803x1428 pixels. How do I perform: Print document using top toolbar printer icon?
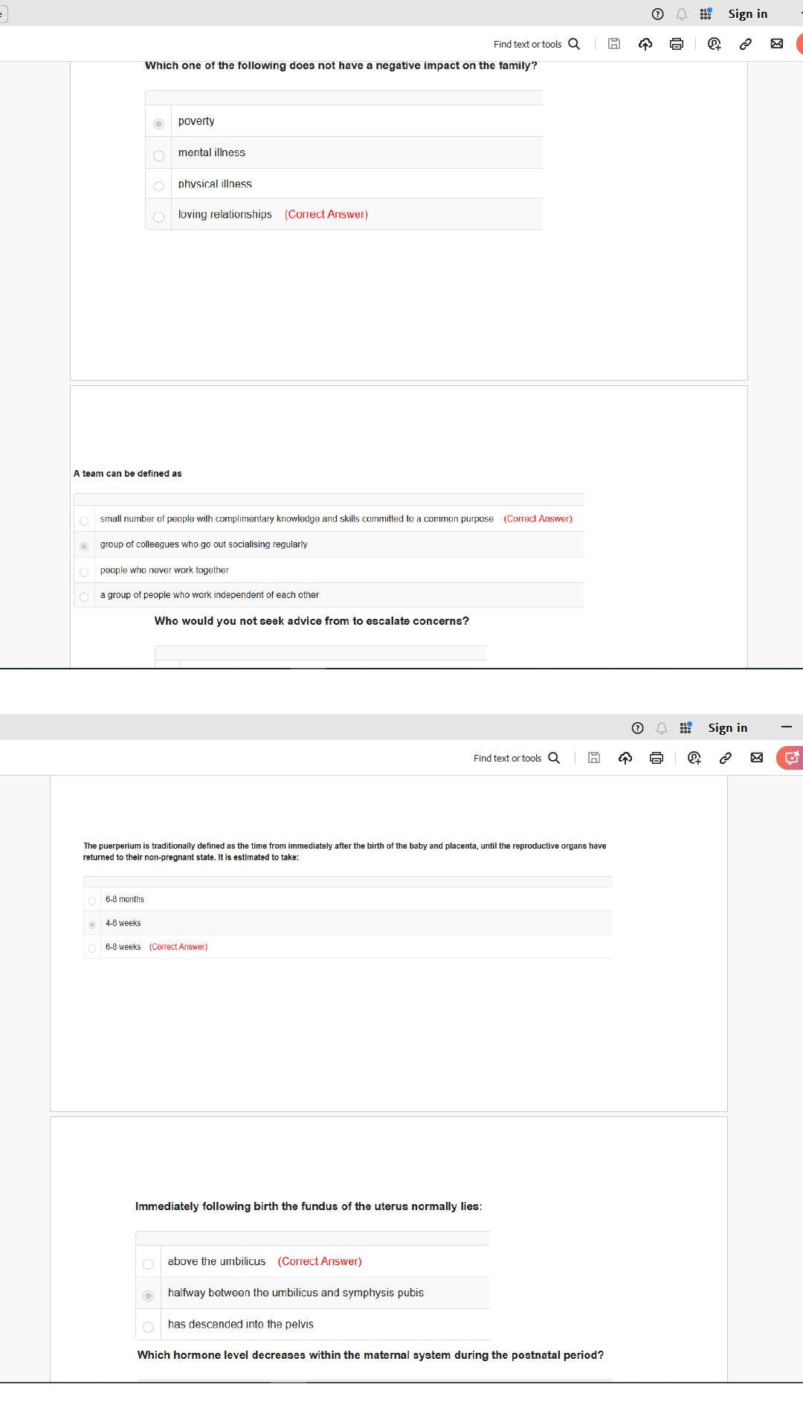pyautogui.click(x=677, y=44)
